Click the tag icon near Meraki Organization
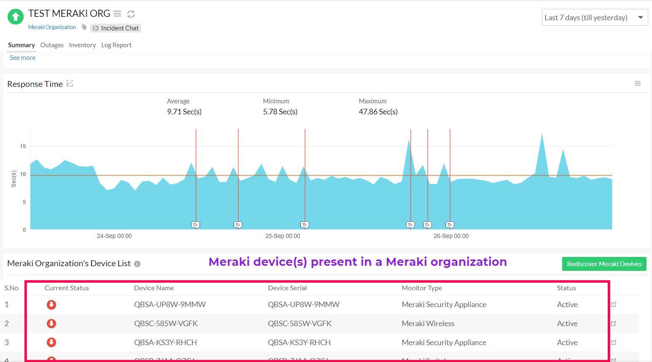 pyautogui.click(x=84, y=27)
